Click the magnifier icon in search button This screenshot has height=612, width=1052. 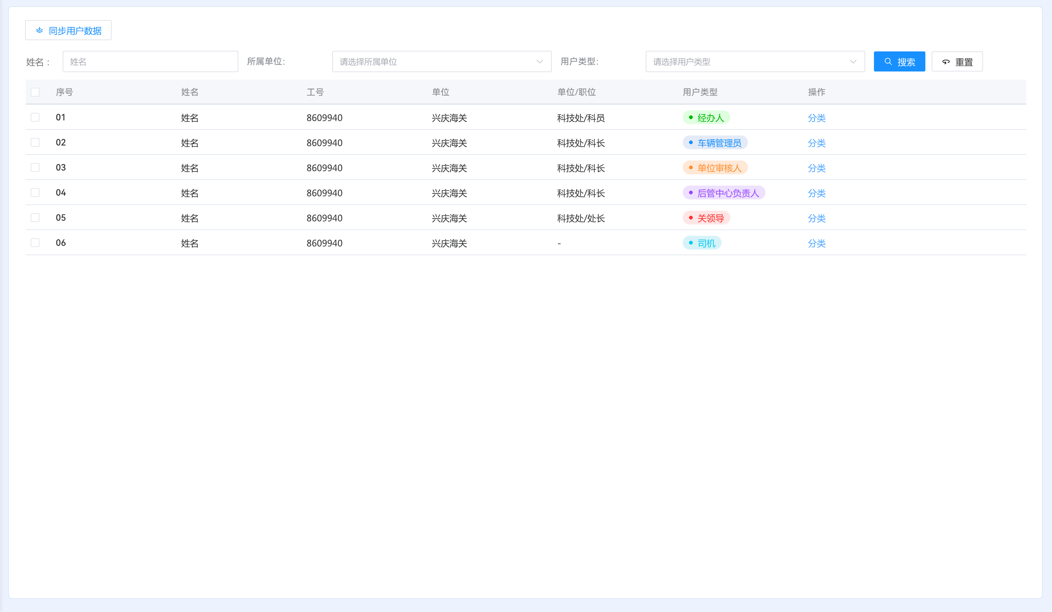pos(888,62)
